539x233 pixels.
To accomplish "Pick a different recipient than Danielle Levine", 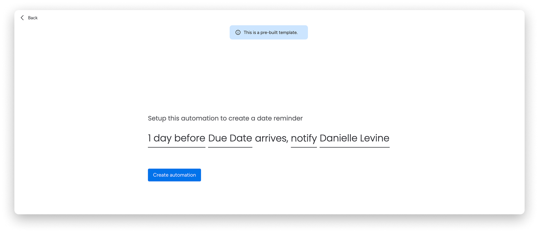I will click(x=354, y=138).
